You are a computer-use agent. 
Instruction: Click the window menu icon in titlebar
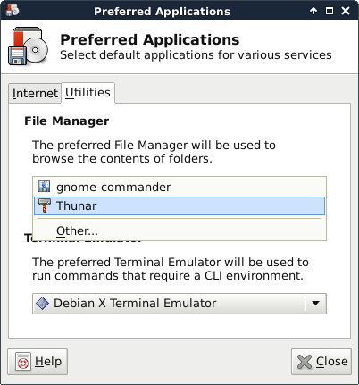[x=13, y=10]
